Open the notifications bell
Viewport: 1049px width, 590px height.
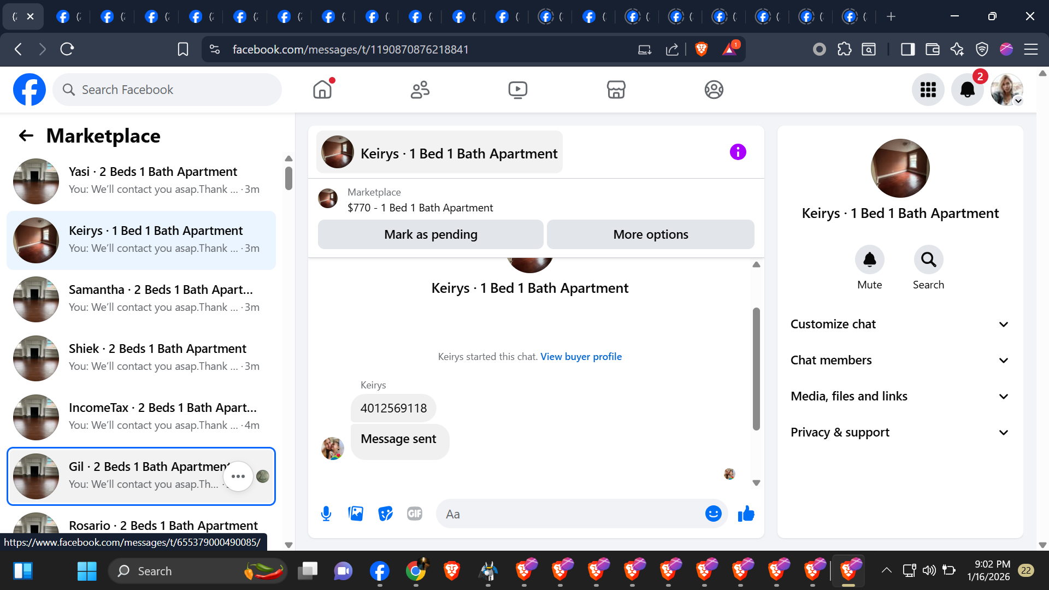click(967, 90)
